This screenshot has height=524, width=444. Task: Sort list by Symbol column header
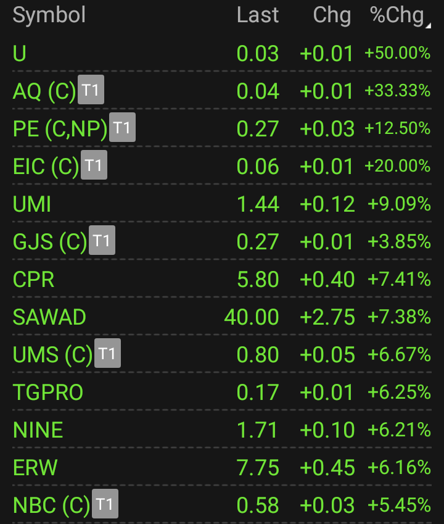click(x=49, y=15)
